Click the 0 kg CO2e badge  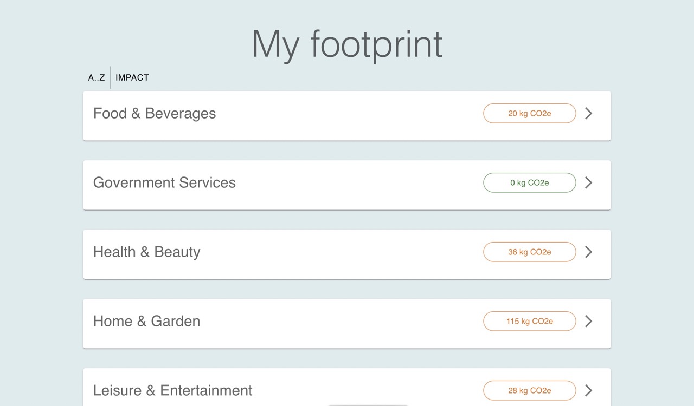(530, 182)
